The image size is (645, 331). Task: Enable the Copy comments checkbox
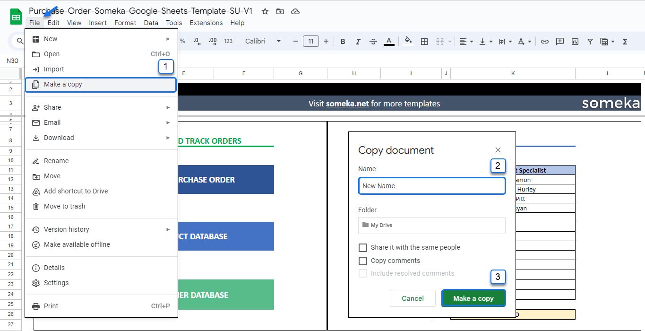pos(363,261)
